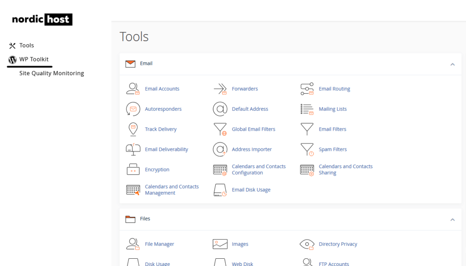466x266 pixels.
Task: Open Site Quality Monitoring sidebar item
Action: tap(51, 73)
